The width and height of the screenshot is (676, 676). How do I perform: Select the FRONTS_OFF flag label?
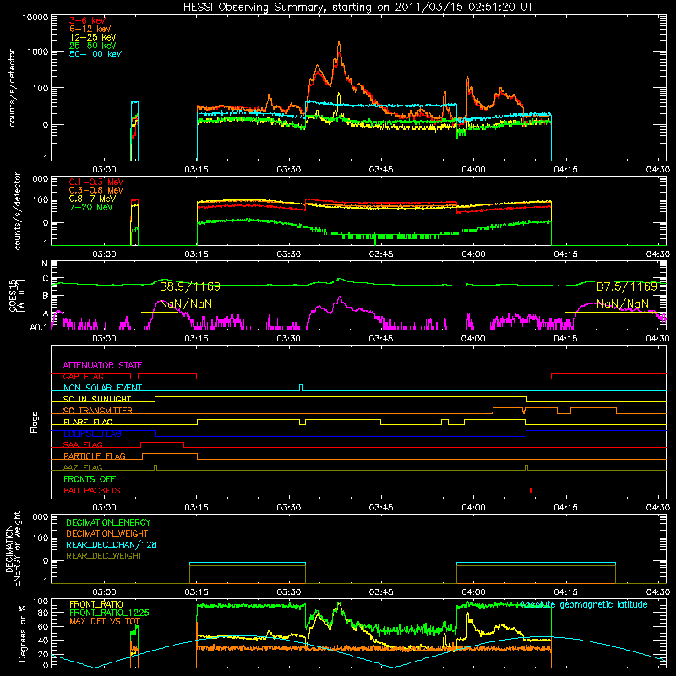coord(90,478)
